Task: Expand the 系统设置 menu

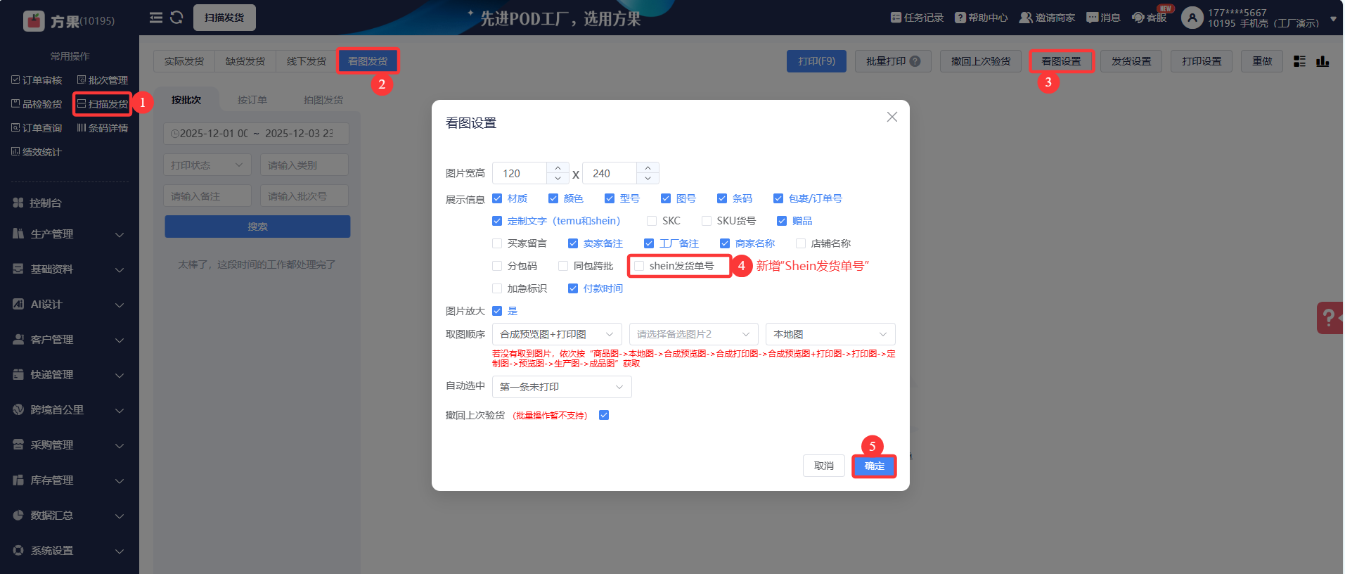Action: click(69, 550)
